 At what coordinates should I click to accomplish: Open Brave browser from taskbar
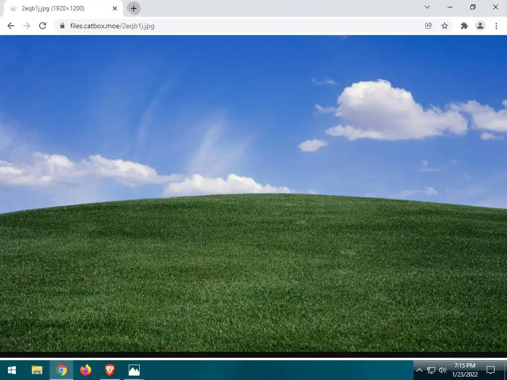(x=109, y=370)
